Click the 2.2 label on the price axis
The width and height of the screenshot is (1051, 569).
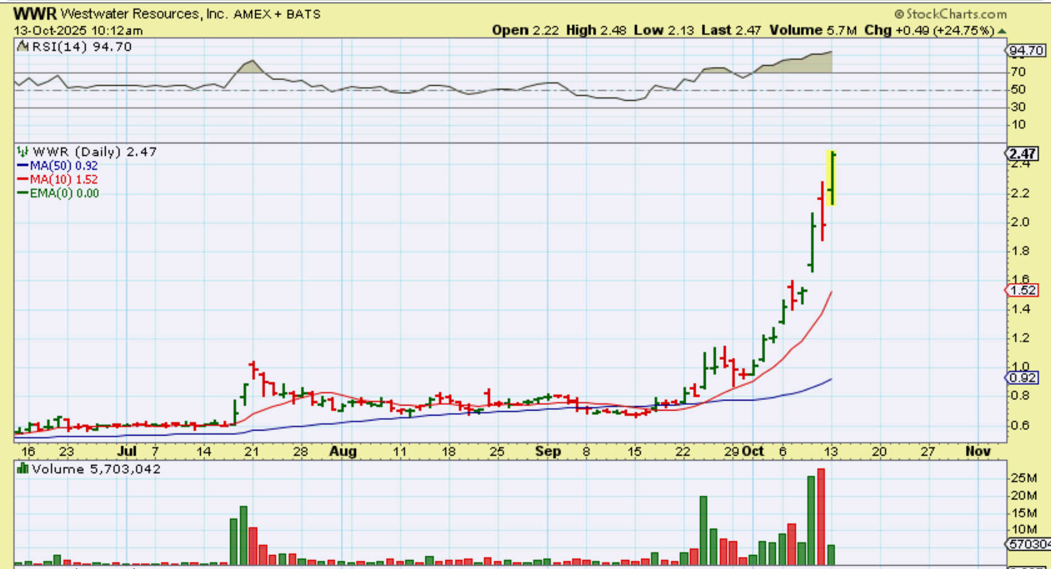pyautogui.click(x=1020, y=194)
